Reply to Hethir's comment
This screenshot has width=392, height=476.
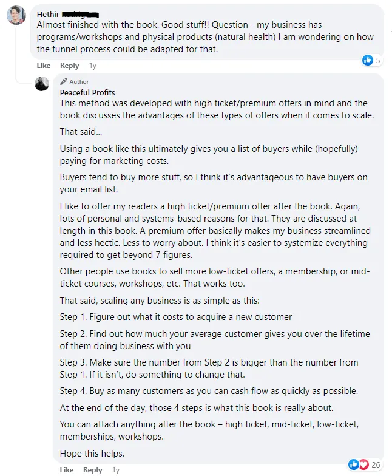click(x=69, y=66)
